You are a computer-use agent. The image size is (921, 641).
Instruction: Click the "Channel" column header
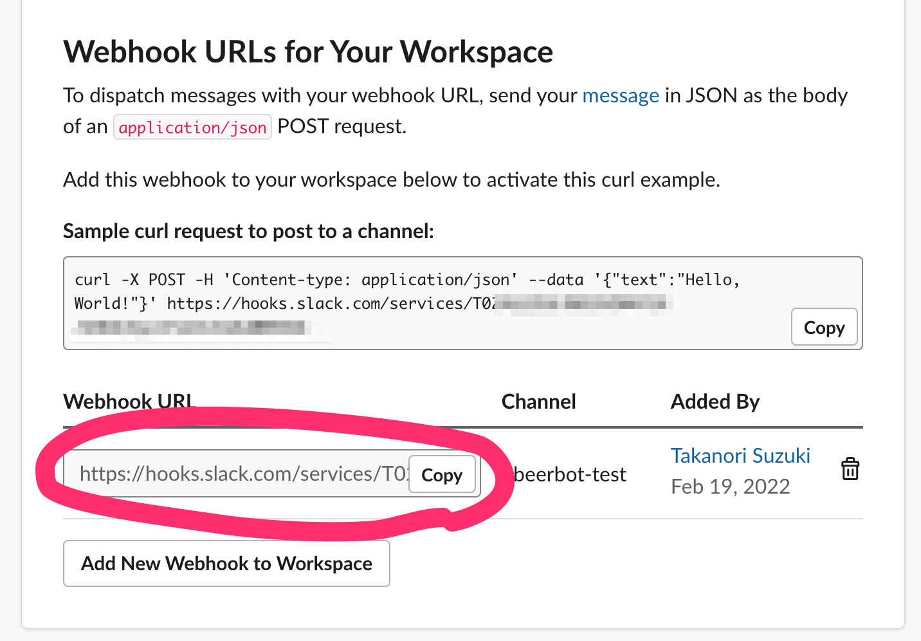538,402
